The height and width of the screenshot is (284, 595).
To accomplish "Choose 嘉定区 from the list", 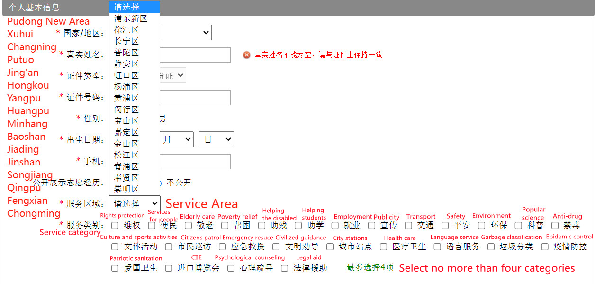I will coord(135,132).
